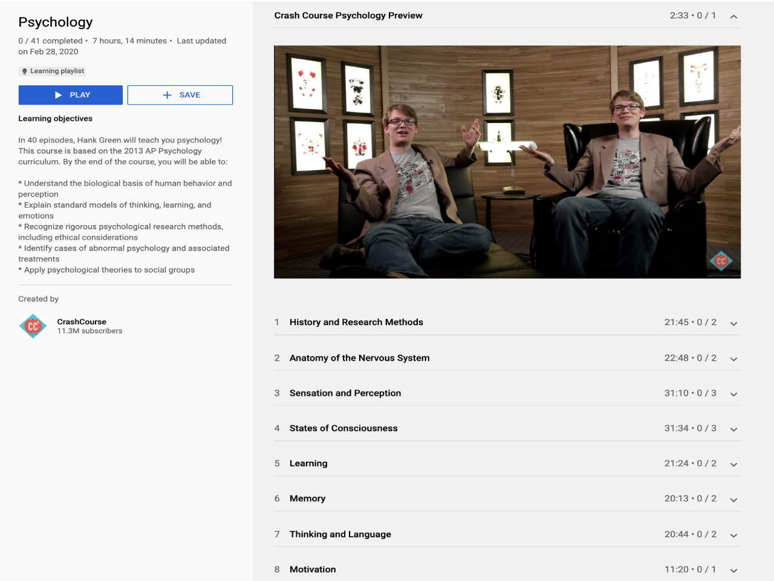Expand the Sensation and Perception chevron
This screenshot has height=581, width=774.
click(x=733, y=394)
